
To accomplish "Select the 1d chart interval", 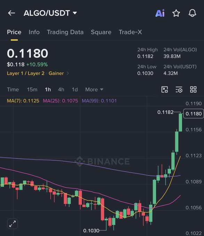I will tap(75, 90).
